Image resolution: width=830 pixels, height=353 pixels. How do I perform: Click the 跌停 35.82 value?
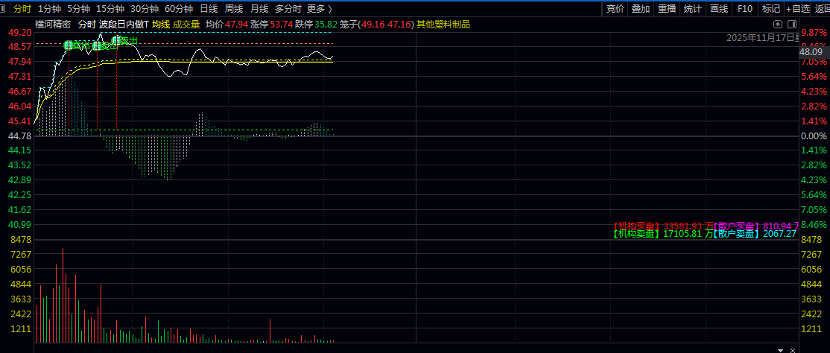pos(317,25)
